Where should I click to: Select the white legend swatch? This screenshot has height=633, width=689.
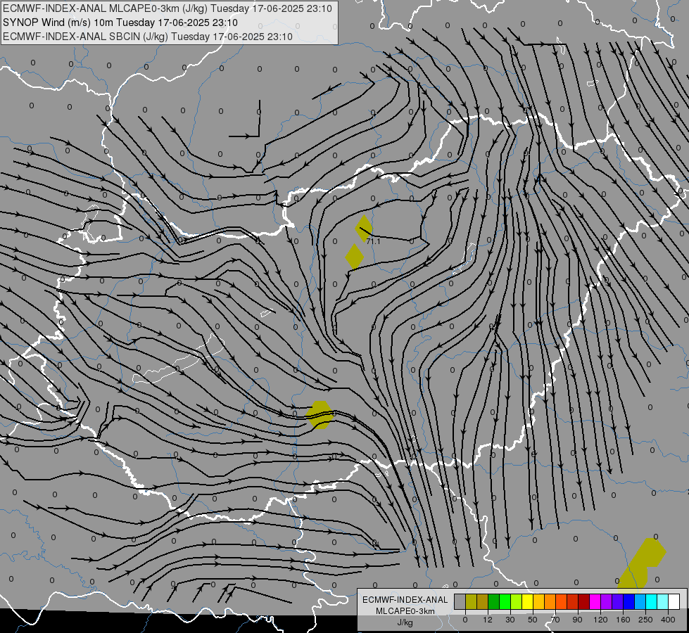[674, 602]
